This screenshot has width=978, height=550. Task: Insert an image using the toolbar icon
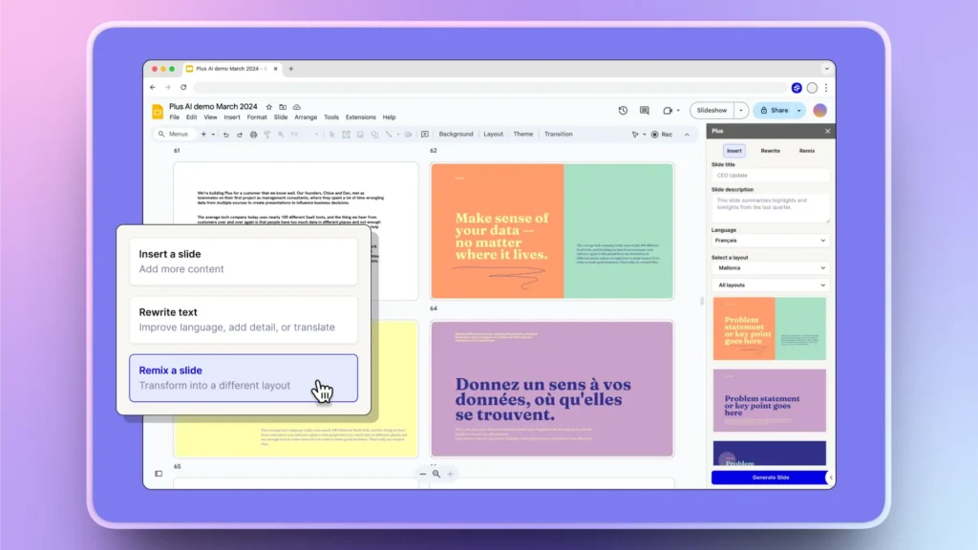(x=360, y=135)
